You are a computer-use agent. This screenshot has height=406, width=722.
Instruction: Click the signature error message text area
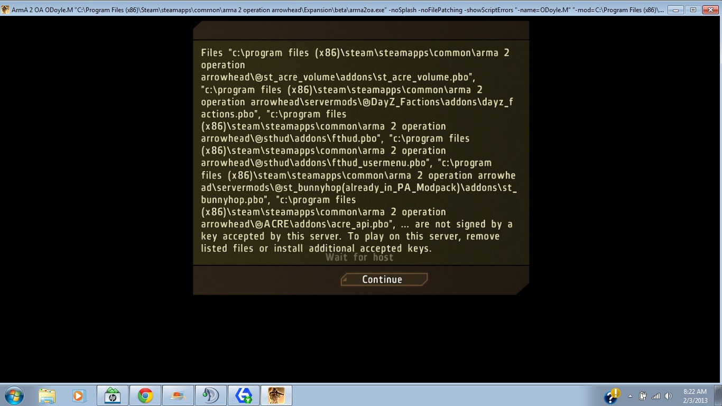point(359,151)
